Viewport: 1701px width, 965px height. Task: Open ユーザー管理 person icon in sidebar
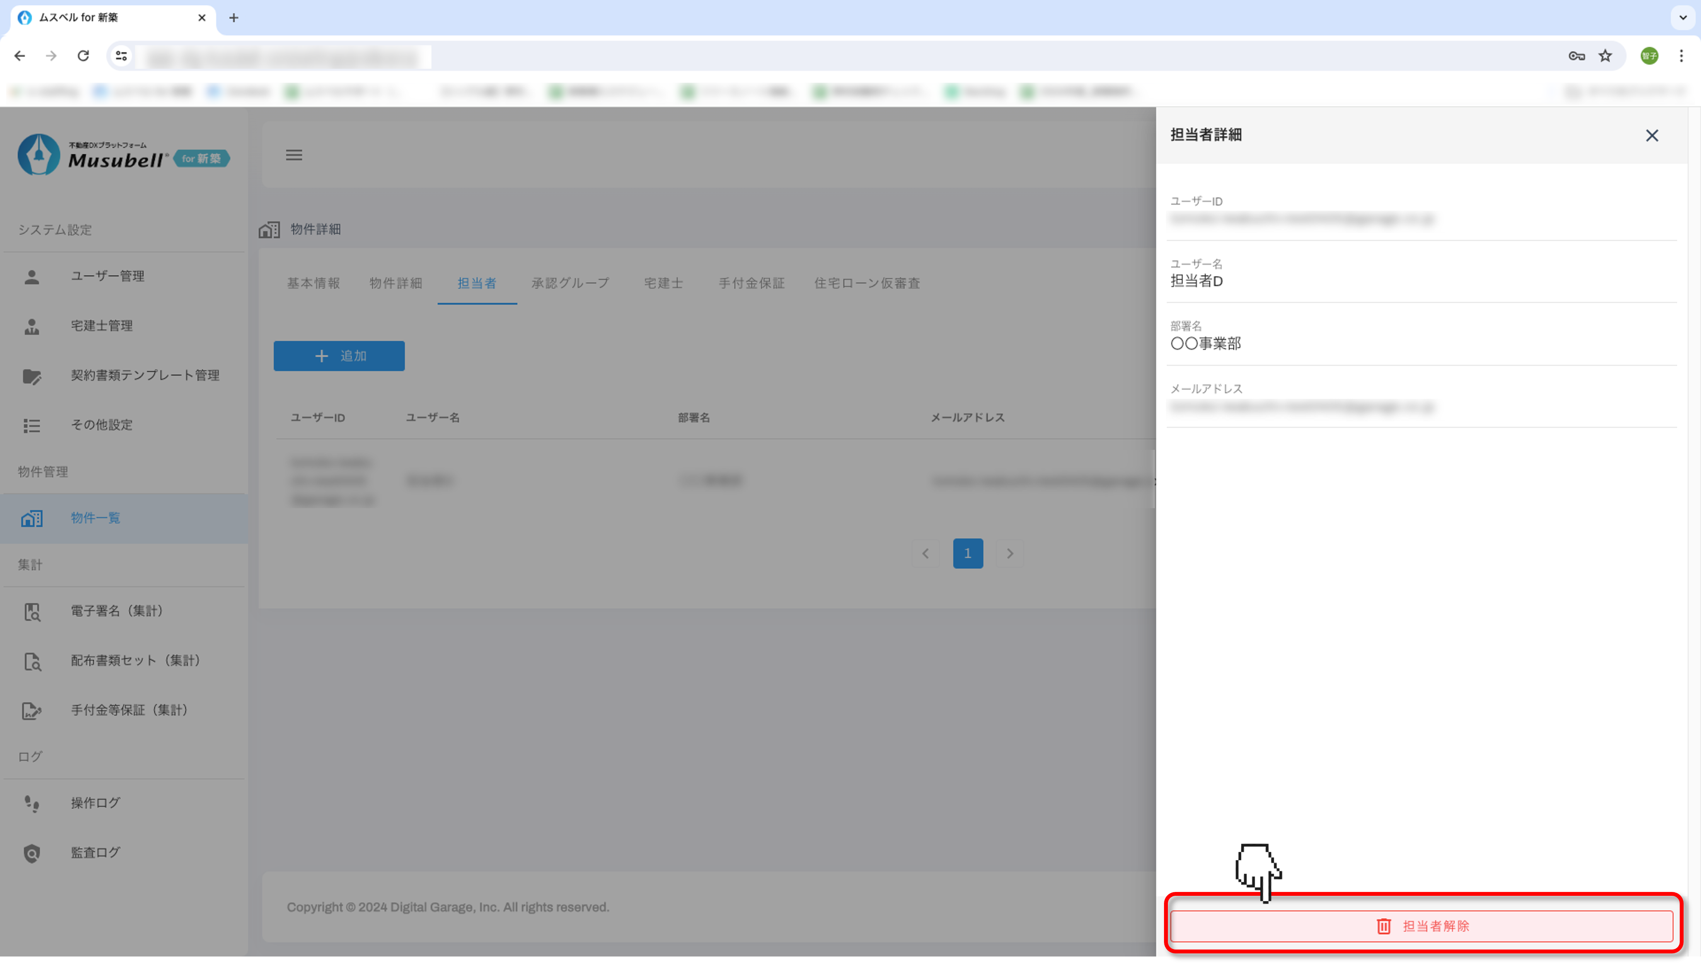[x=32, y=276]
